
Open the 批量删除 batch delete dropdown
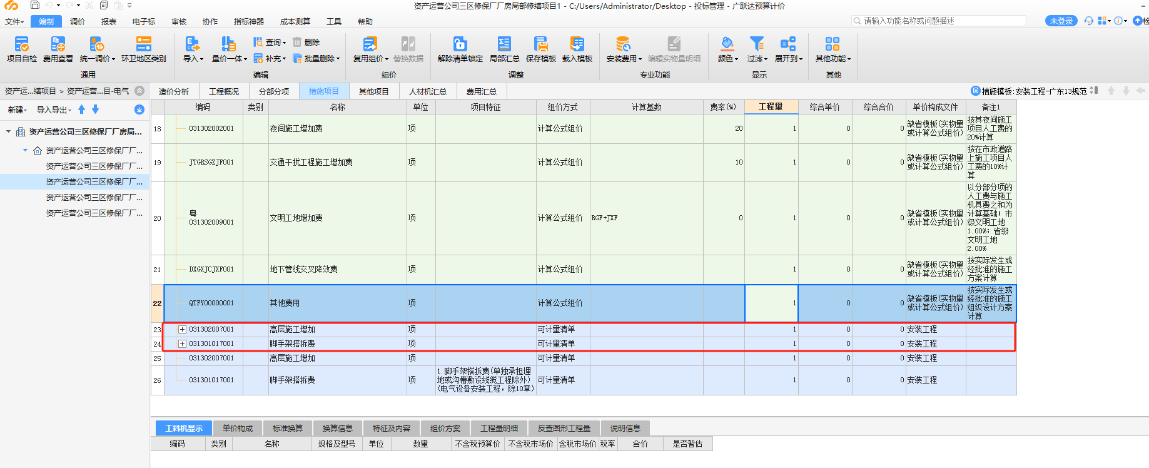[x=316, y=58]
